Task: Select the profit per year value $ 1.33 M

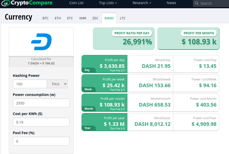Action: coord(114,124)
